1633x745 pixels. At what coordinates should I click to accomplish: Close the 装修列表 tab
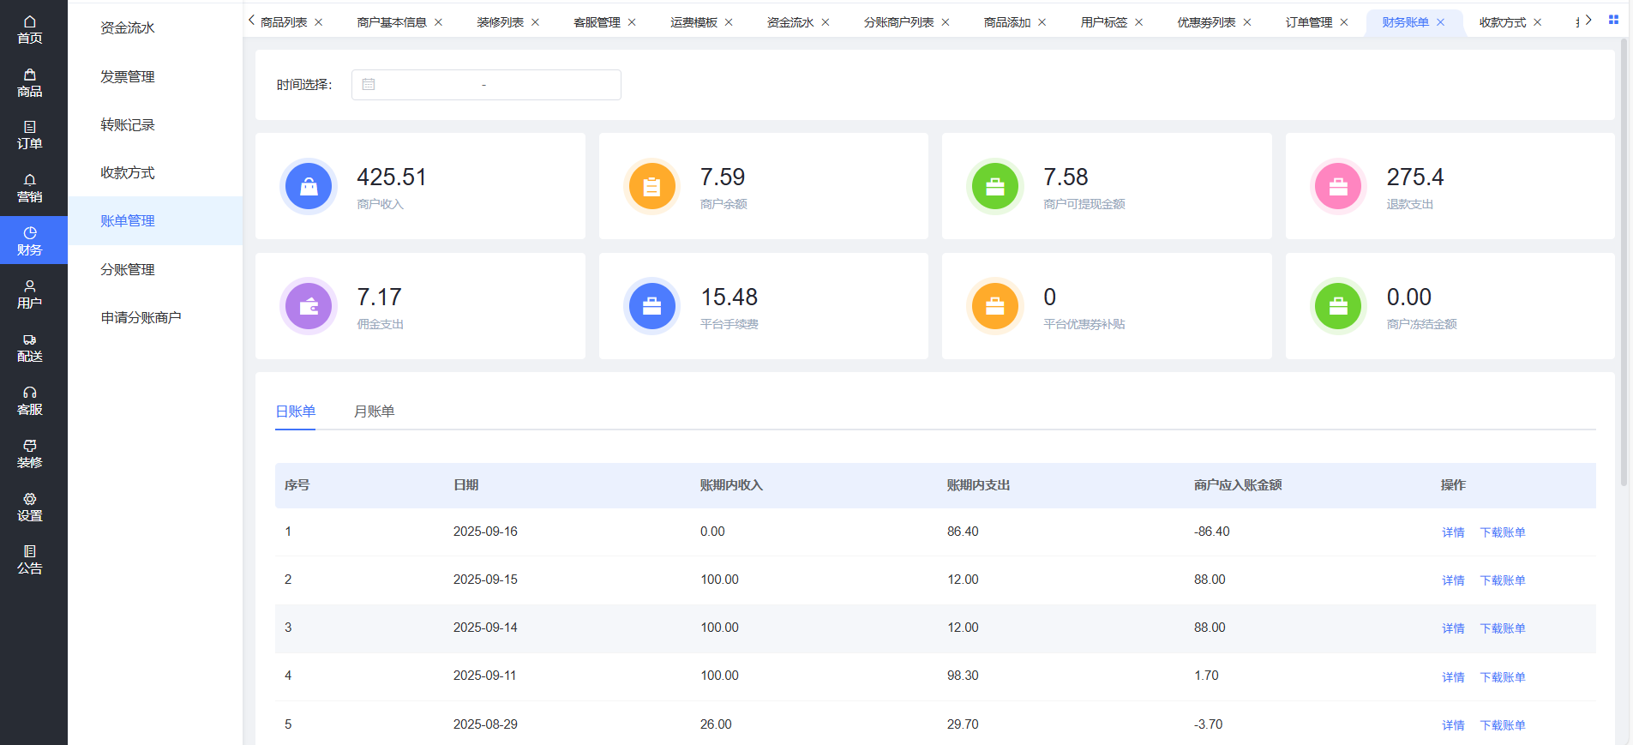(x=535, y=22)
